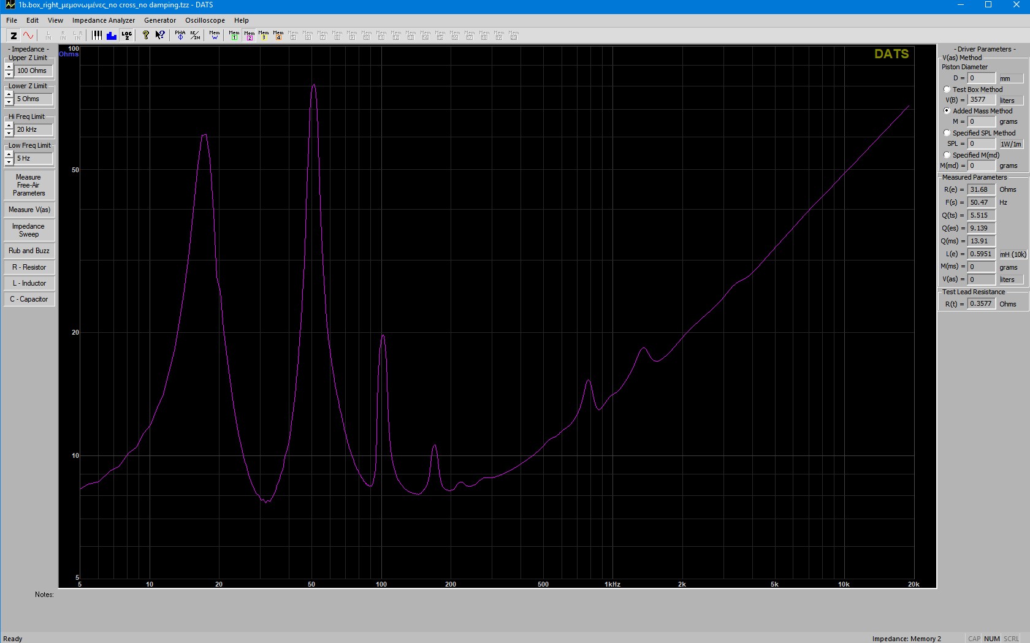This screenshot has width=1030, height=643.
Task: Toggle the LOG Z scale icon
Action: click(x=127, y=36)
